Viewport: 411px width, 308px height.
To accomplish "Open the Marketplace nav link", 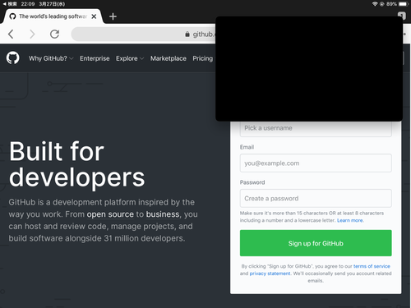I will tap(169, 58).
